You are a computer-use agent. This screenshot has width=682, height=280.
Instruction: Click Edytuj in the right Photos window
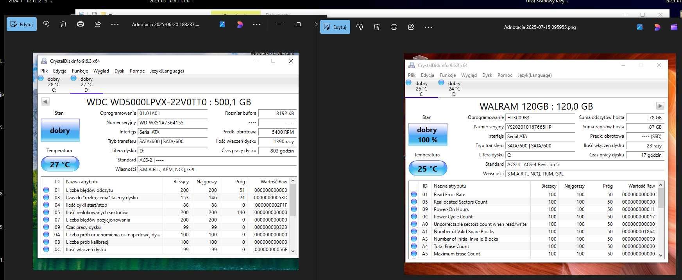point(335,27)
